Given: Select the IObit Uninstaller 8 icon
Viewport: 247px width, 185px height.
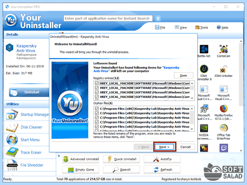Looking at the screenshot, I should click(x=204, y=69).
